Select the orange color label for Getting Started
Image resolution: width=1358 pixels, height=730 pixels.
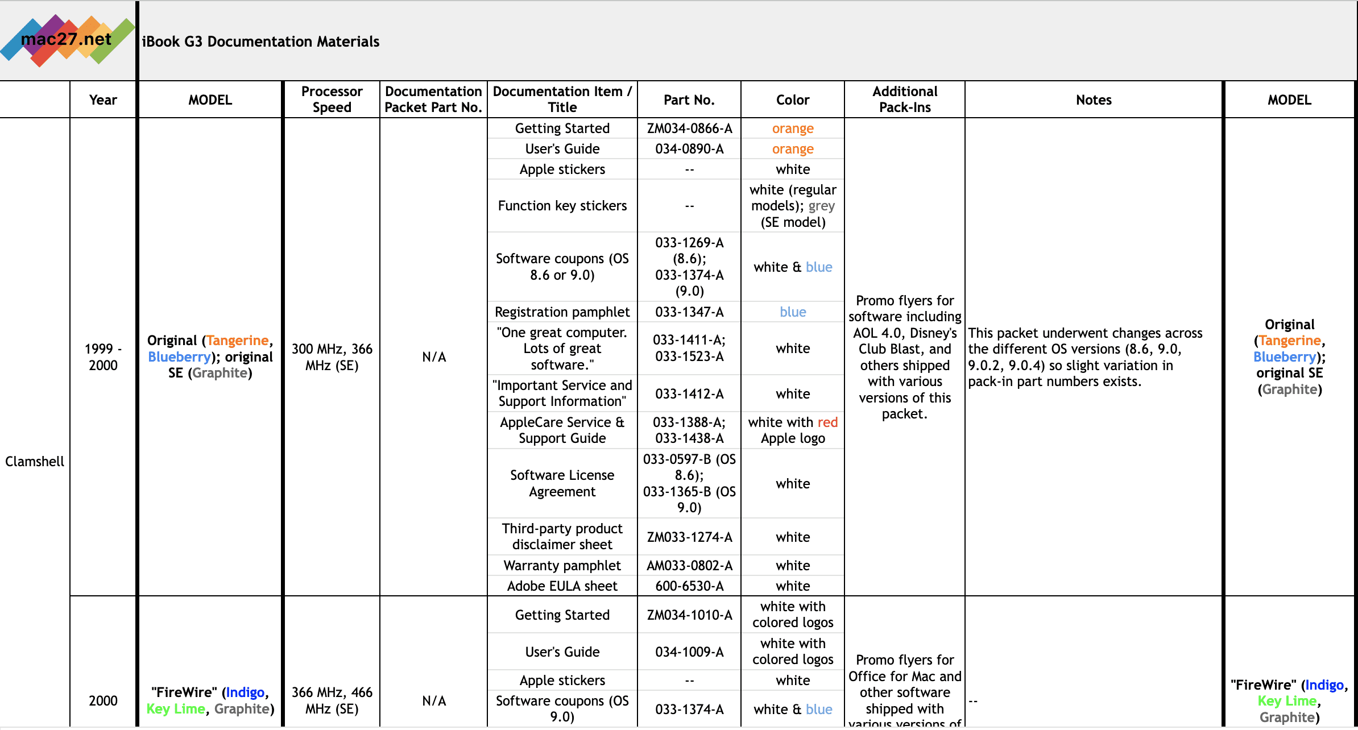[x=793, y=128]
